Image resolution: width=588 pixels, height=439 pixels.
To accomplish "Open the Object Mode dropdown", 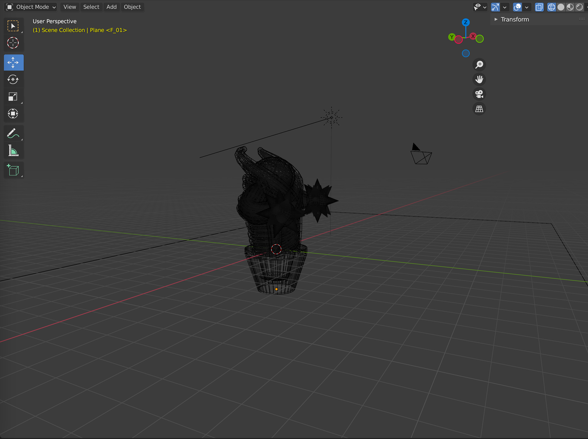I will [32, 7].
